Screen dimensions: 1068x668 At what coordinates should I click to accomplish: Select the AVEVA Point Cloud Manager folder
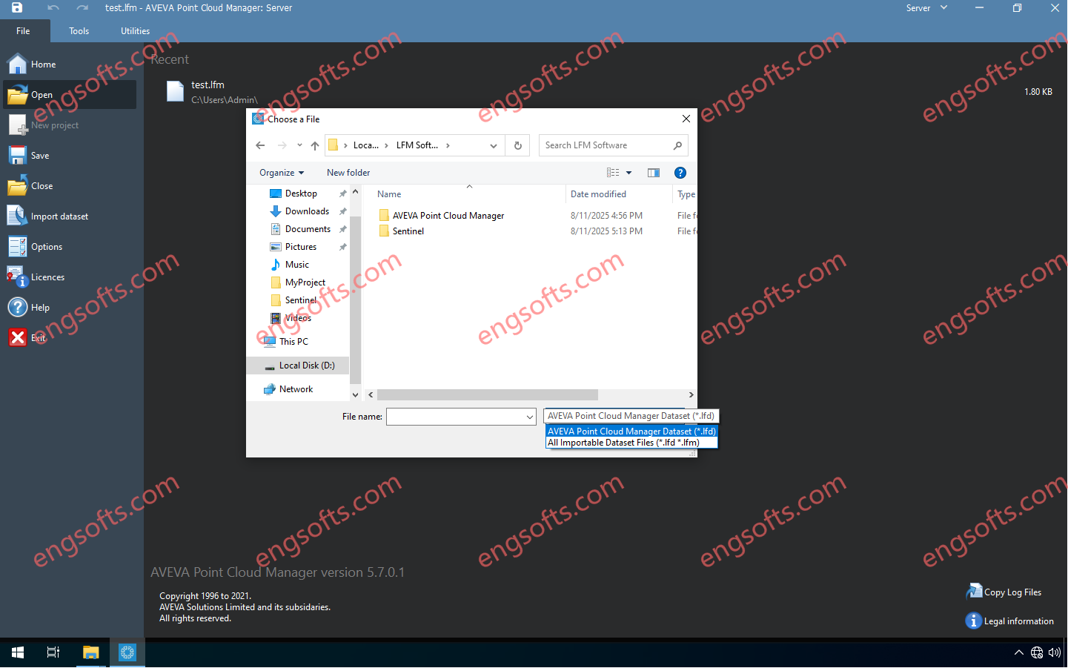[x=448, y=216]
